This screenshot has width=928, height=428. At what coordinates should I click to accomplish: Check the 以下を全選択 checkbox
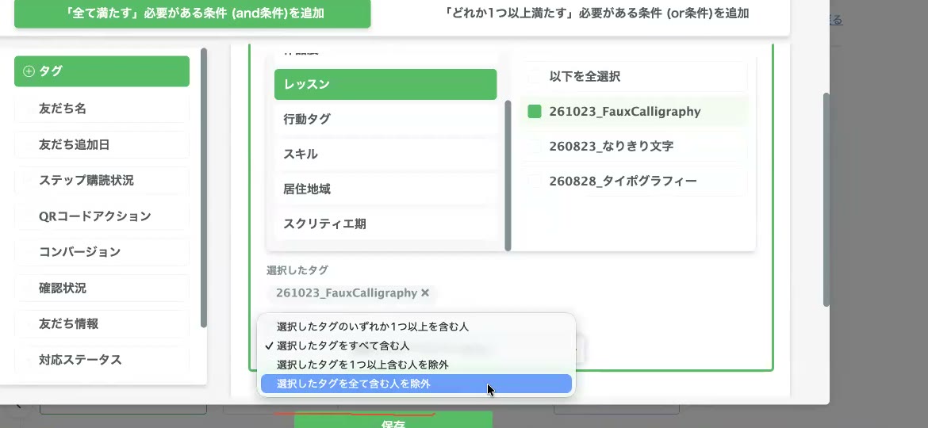[535, 76]
